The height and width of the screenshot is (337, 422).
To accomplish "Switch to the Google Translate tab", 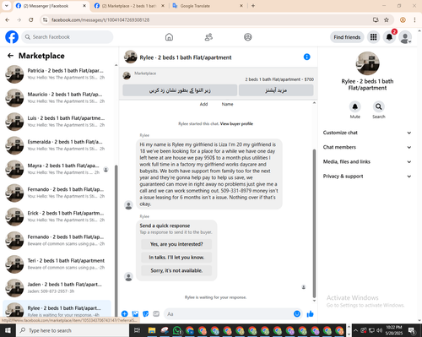I will 208,6.
